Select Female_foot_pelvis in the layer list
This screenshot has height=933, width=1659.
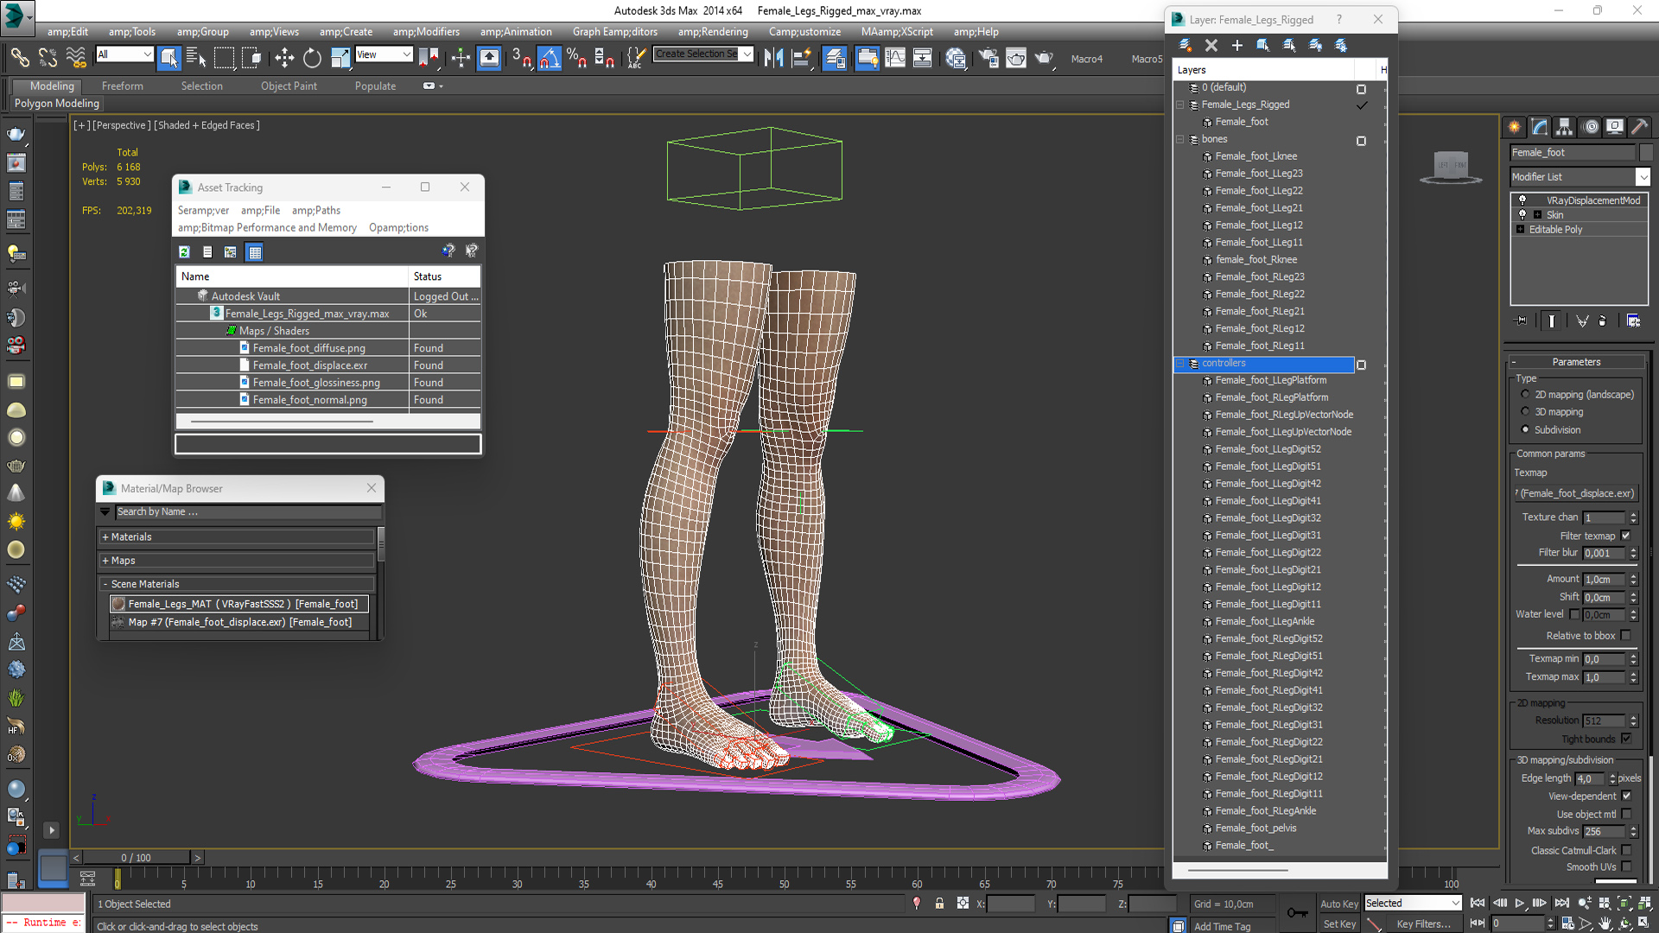(x=1255, y=828)
